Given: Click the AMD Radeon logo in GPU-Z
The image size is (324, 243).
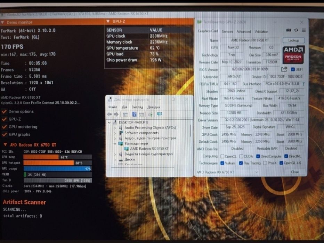Looking at the screenshot, I should click(x=293, y=55).
